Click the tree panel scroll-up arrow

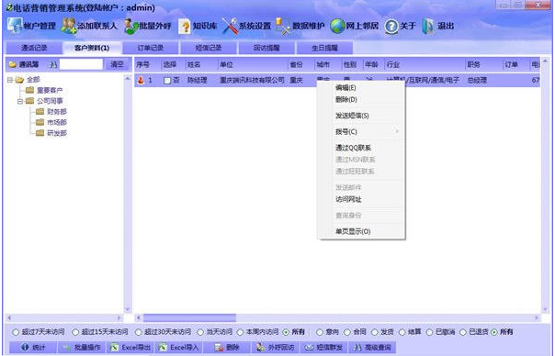point(128,79)
